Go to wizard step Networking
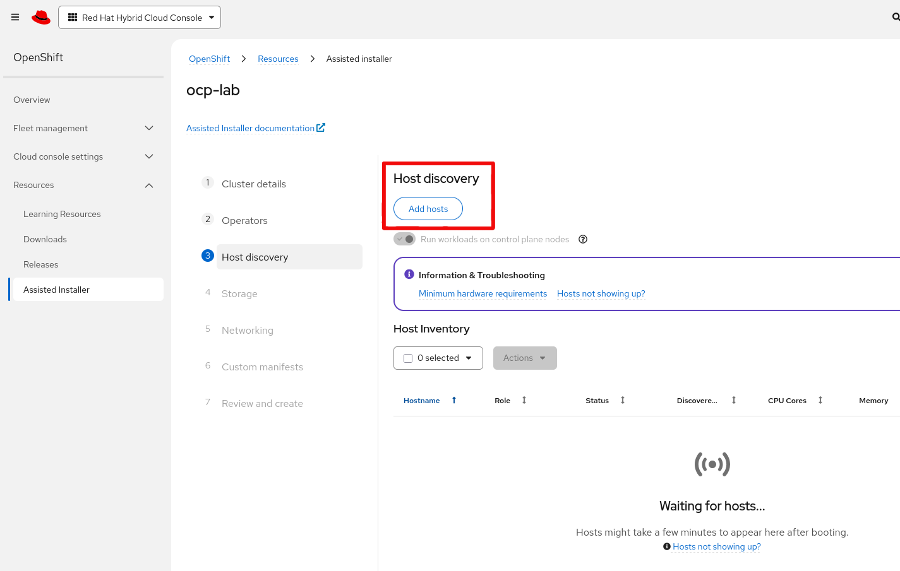 (248, 330)
